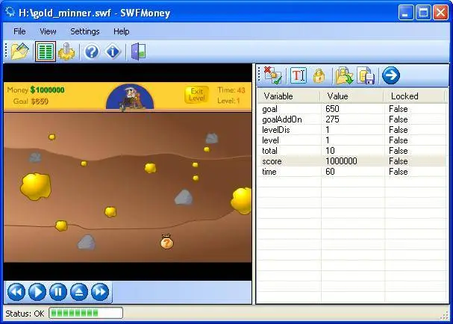Select the score variable row
The image size is (453, 324).
tap(352, 161)
